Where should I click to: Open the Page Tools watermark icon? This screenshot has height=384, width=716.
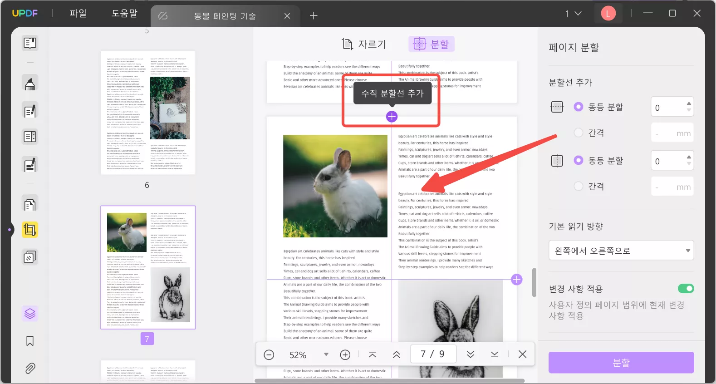tap(30, 257)
